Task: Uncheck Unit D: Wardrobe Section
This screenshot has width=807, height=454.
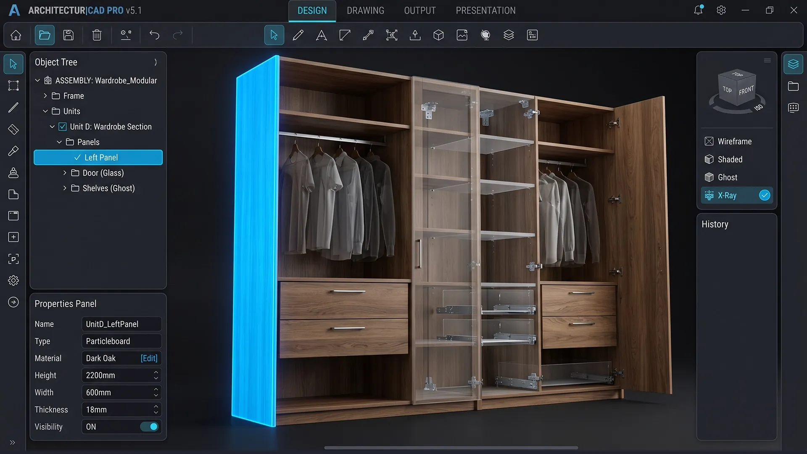Action: pyautogui.click(x=62, y=126)
